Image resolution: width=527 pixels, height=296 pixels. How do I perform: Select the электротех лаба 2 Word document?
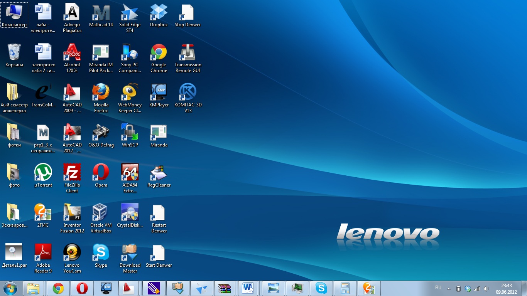tap(43, 58)
